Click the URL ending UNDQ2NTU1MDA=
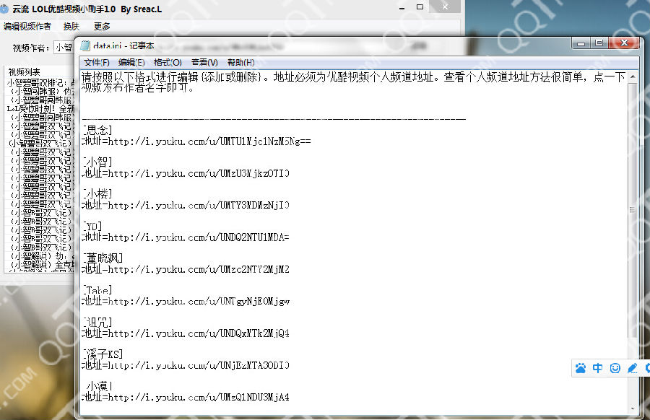This screenshot has height=420, width=650. [x=186, y=237]
